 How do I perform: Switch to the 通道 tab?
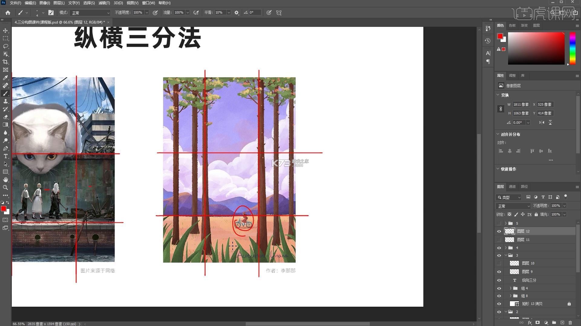click(x=512, y=187)
